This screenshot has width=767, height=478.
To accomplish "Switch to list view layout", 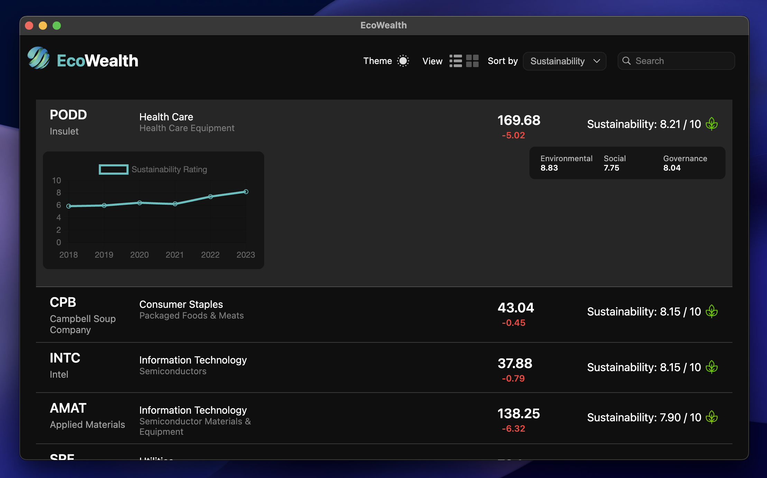I will pyautogui.click(x=455, y=61).
